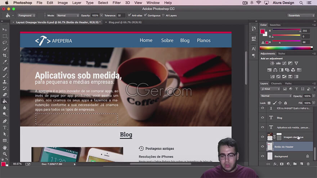Viewport: 317px width, 178px height.
Task: Open the Mode dropdown in options bar
Action: tap(67, 15)
